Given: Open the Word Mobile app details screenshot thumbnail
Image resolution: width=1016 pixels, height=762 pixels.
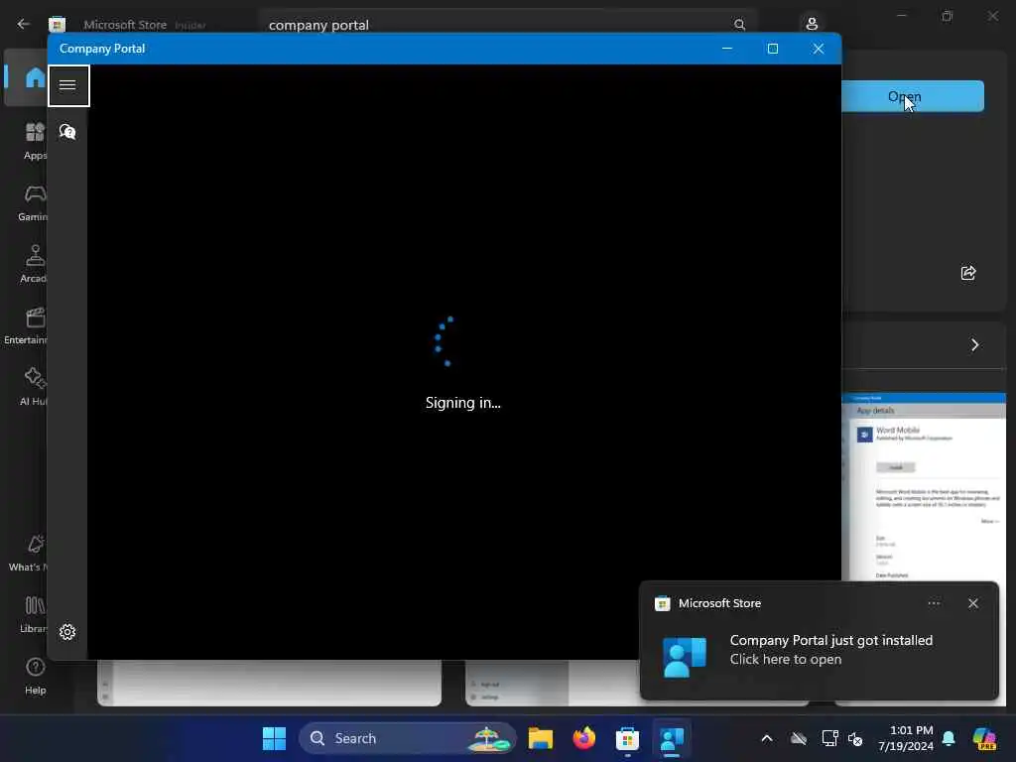Looking at the screenshot, I should tap(924, 486).
